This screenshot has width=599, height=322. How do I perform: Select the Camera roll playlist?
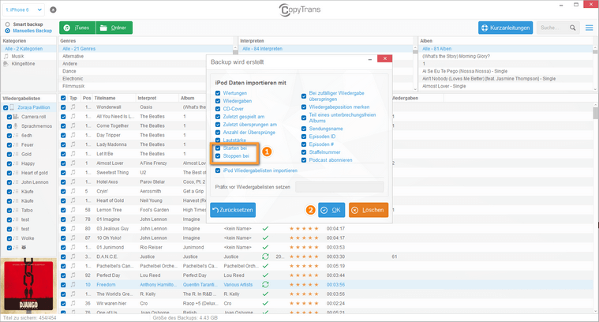coord(34,117)
